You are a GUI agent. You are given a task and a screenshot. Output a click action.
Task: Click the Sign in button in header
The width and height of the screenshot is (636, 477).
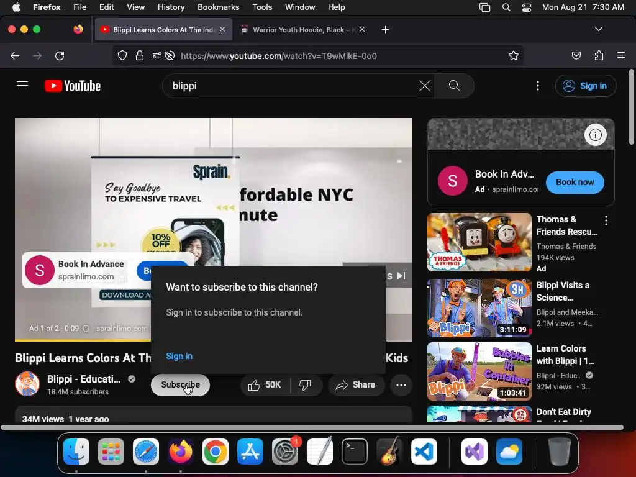coord(585,86)
